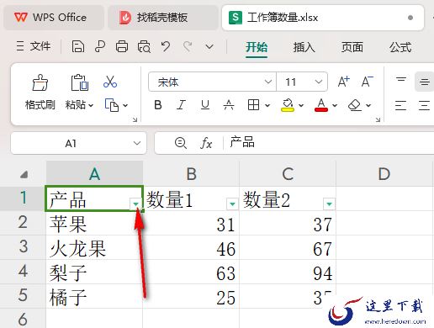Image resolution: width=434 pixels, height=328 pixels.
Task: Open filter dropdown in 数量1 cell
Action: (x=232, y=204)
